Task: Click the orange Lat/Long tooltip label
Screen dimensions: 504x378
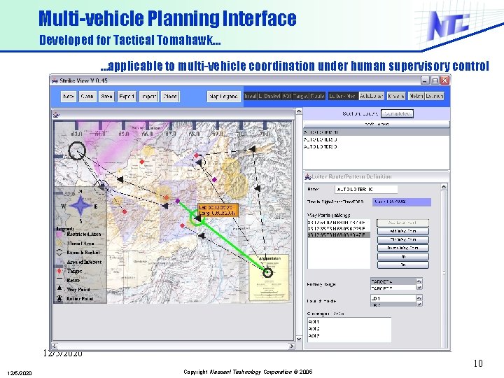Action: [x=218, y=209]
